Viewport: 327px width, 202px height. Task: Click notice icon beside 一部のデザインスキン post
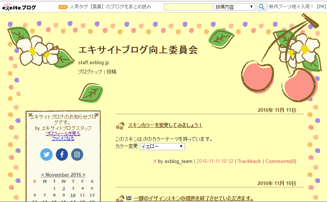click(x=129, y=198)
